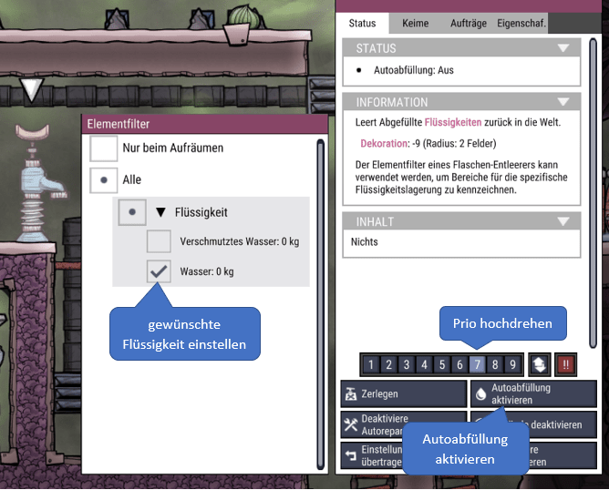Toggle the Alle filter checkbox

(x=104, y=180)
